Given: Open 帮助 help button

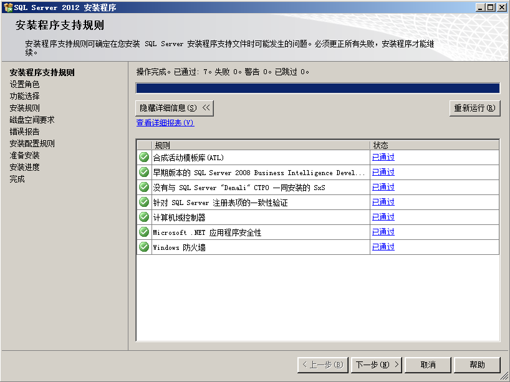Looking at the screenshot, I should click(x=477, y=365).
